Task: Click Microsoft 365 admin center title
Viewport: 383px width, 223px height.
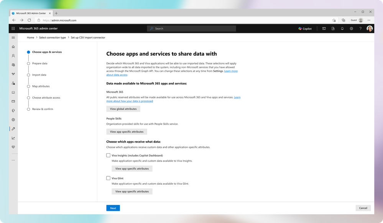Action: (x=38, y=29)
